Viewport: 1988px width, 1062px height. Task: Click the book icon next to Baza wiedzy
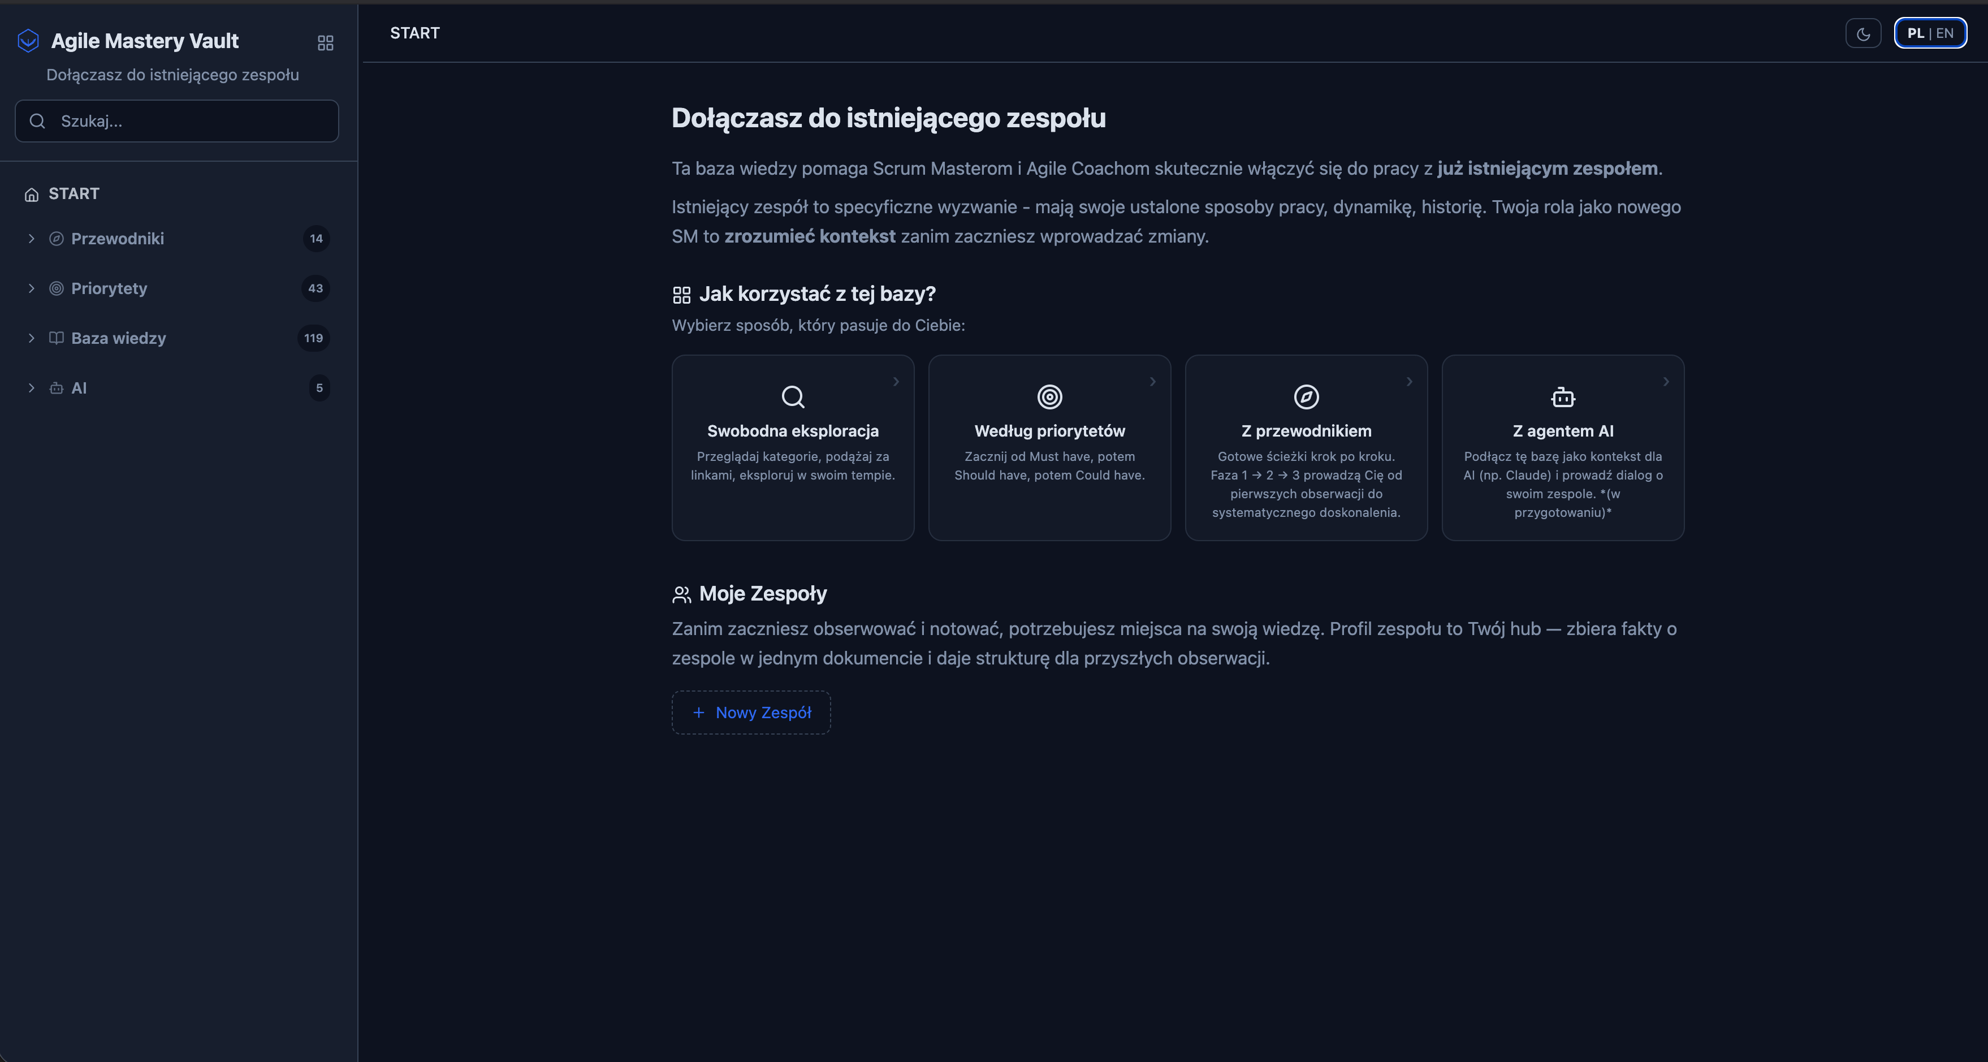[x=57, y=338]
